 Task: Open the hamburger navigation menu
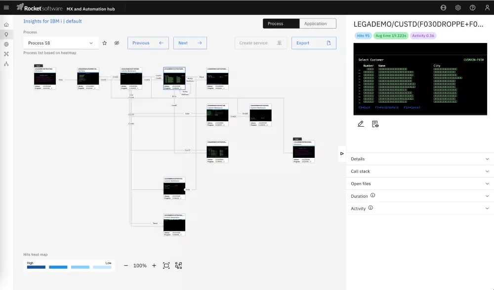(6, 7)
